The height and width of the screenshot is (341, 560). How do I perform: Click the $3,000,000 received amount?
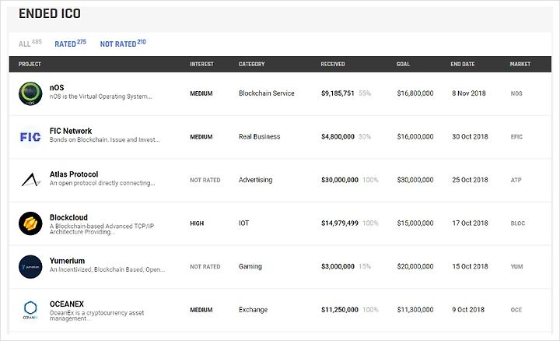(x=338, y=266)
